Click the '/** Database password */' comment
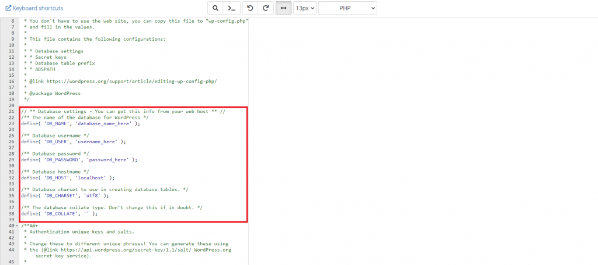Image resolution: width=598 pixels, height=265 pixels. coord(55,154)
